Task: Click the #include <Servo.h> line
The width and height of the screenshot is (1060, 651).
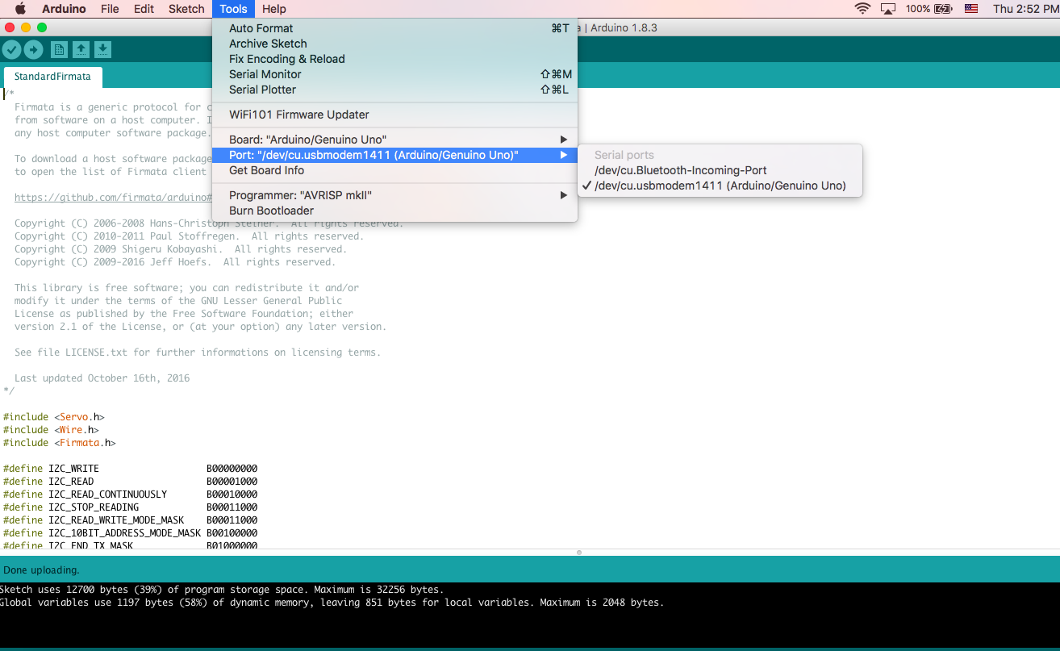Action: pyautogui.click(x=53, y=417)
